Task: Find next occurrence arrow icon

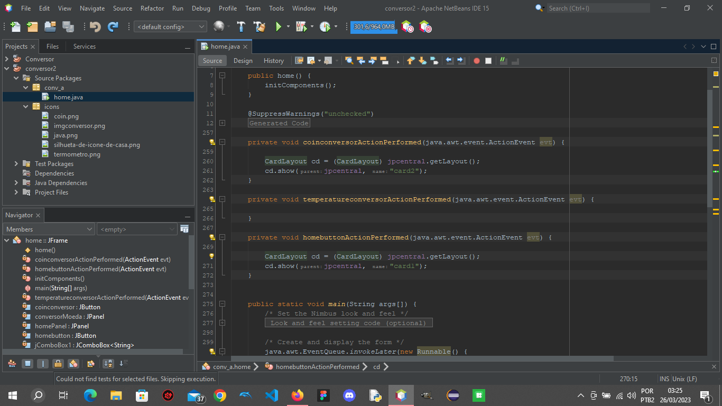Action: 373,61
